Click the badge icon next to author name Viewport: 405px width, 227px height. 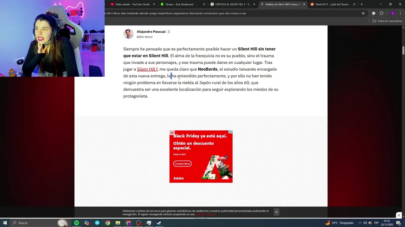pyautogui.click(x=169, y=32)
